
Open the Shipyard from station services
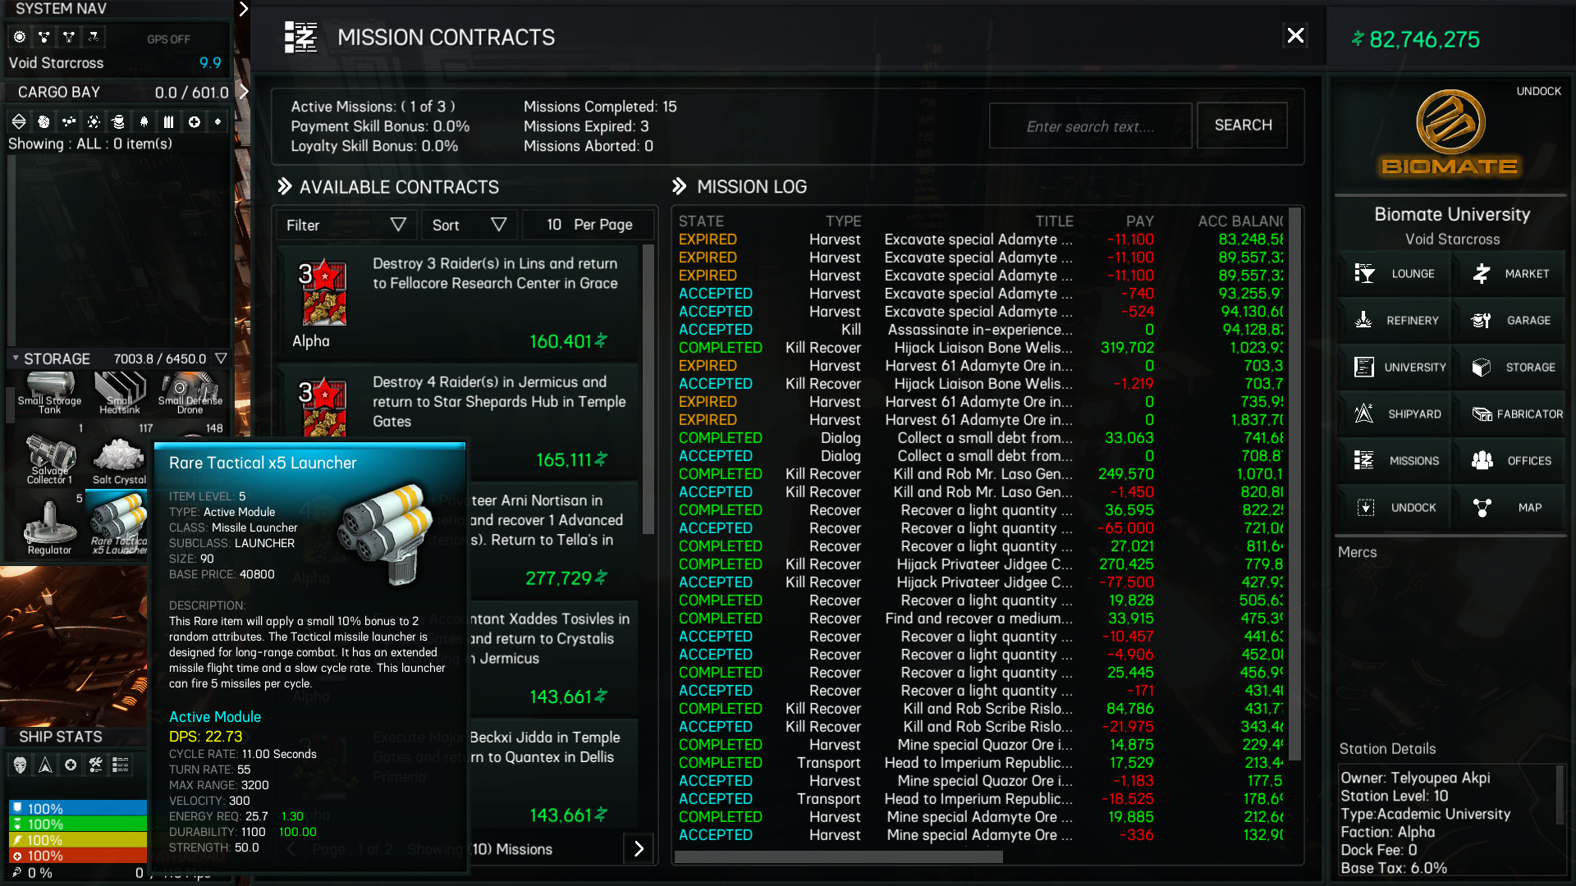pyautogui.click(x=1395, y=413)
